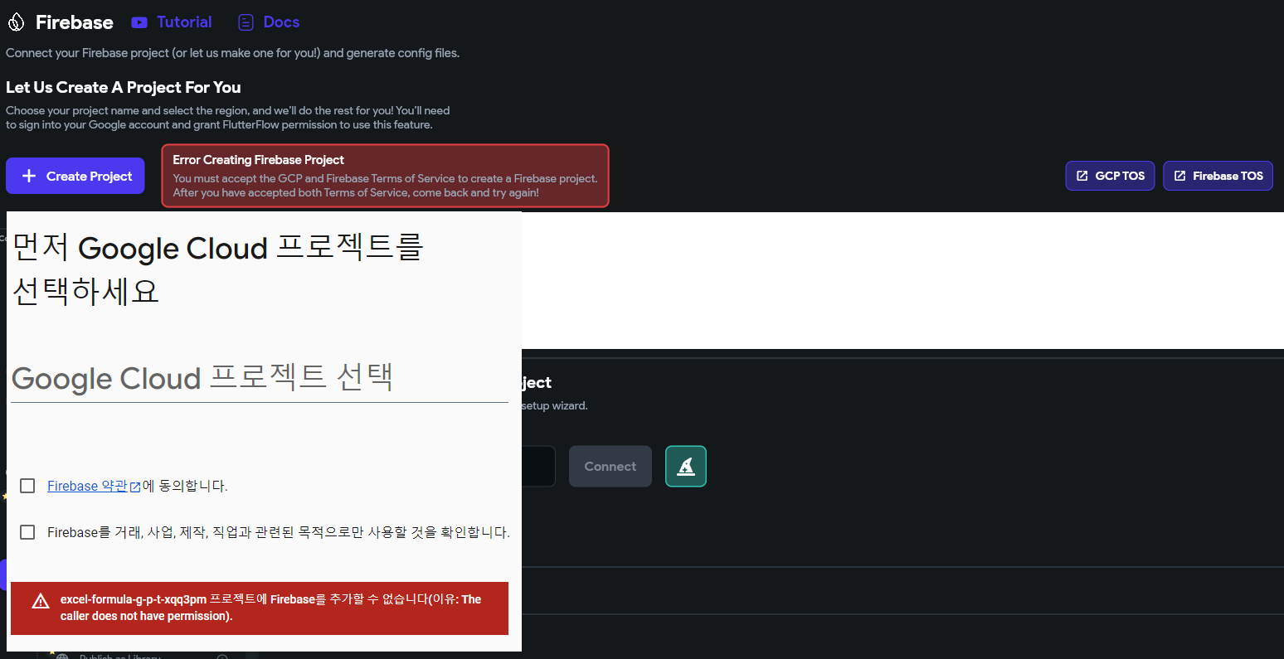The image size is (1284, 659).
Task: Click the external-link icon on GCP TOS
Action: click(1082, 176)
